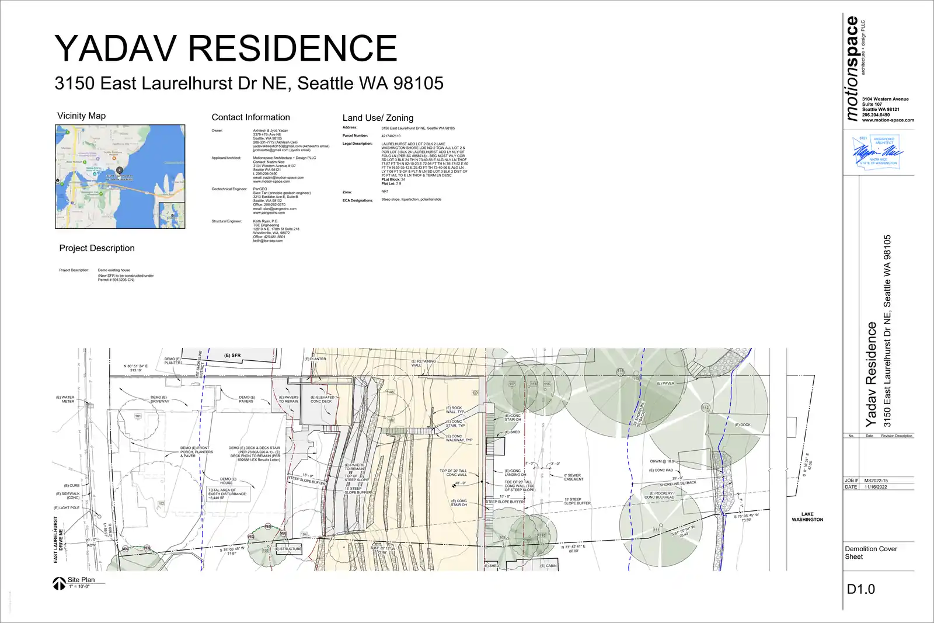Screen dimensions: 934x623
Task: Click ECA Designations value steep slope text
Action: (412, 200)
